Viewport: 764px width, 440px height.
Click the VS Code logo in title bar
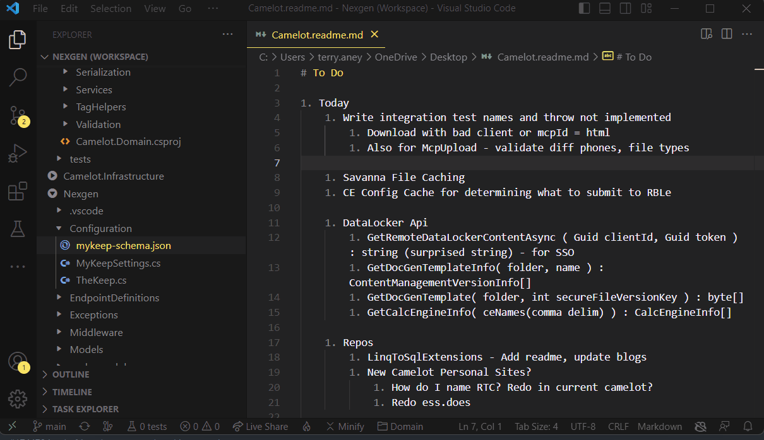coord(13,9)
